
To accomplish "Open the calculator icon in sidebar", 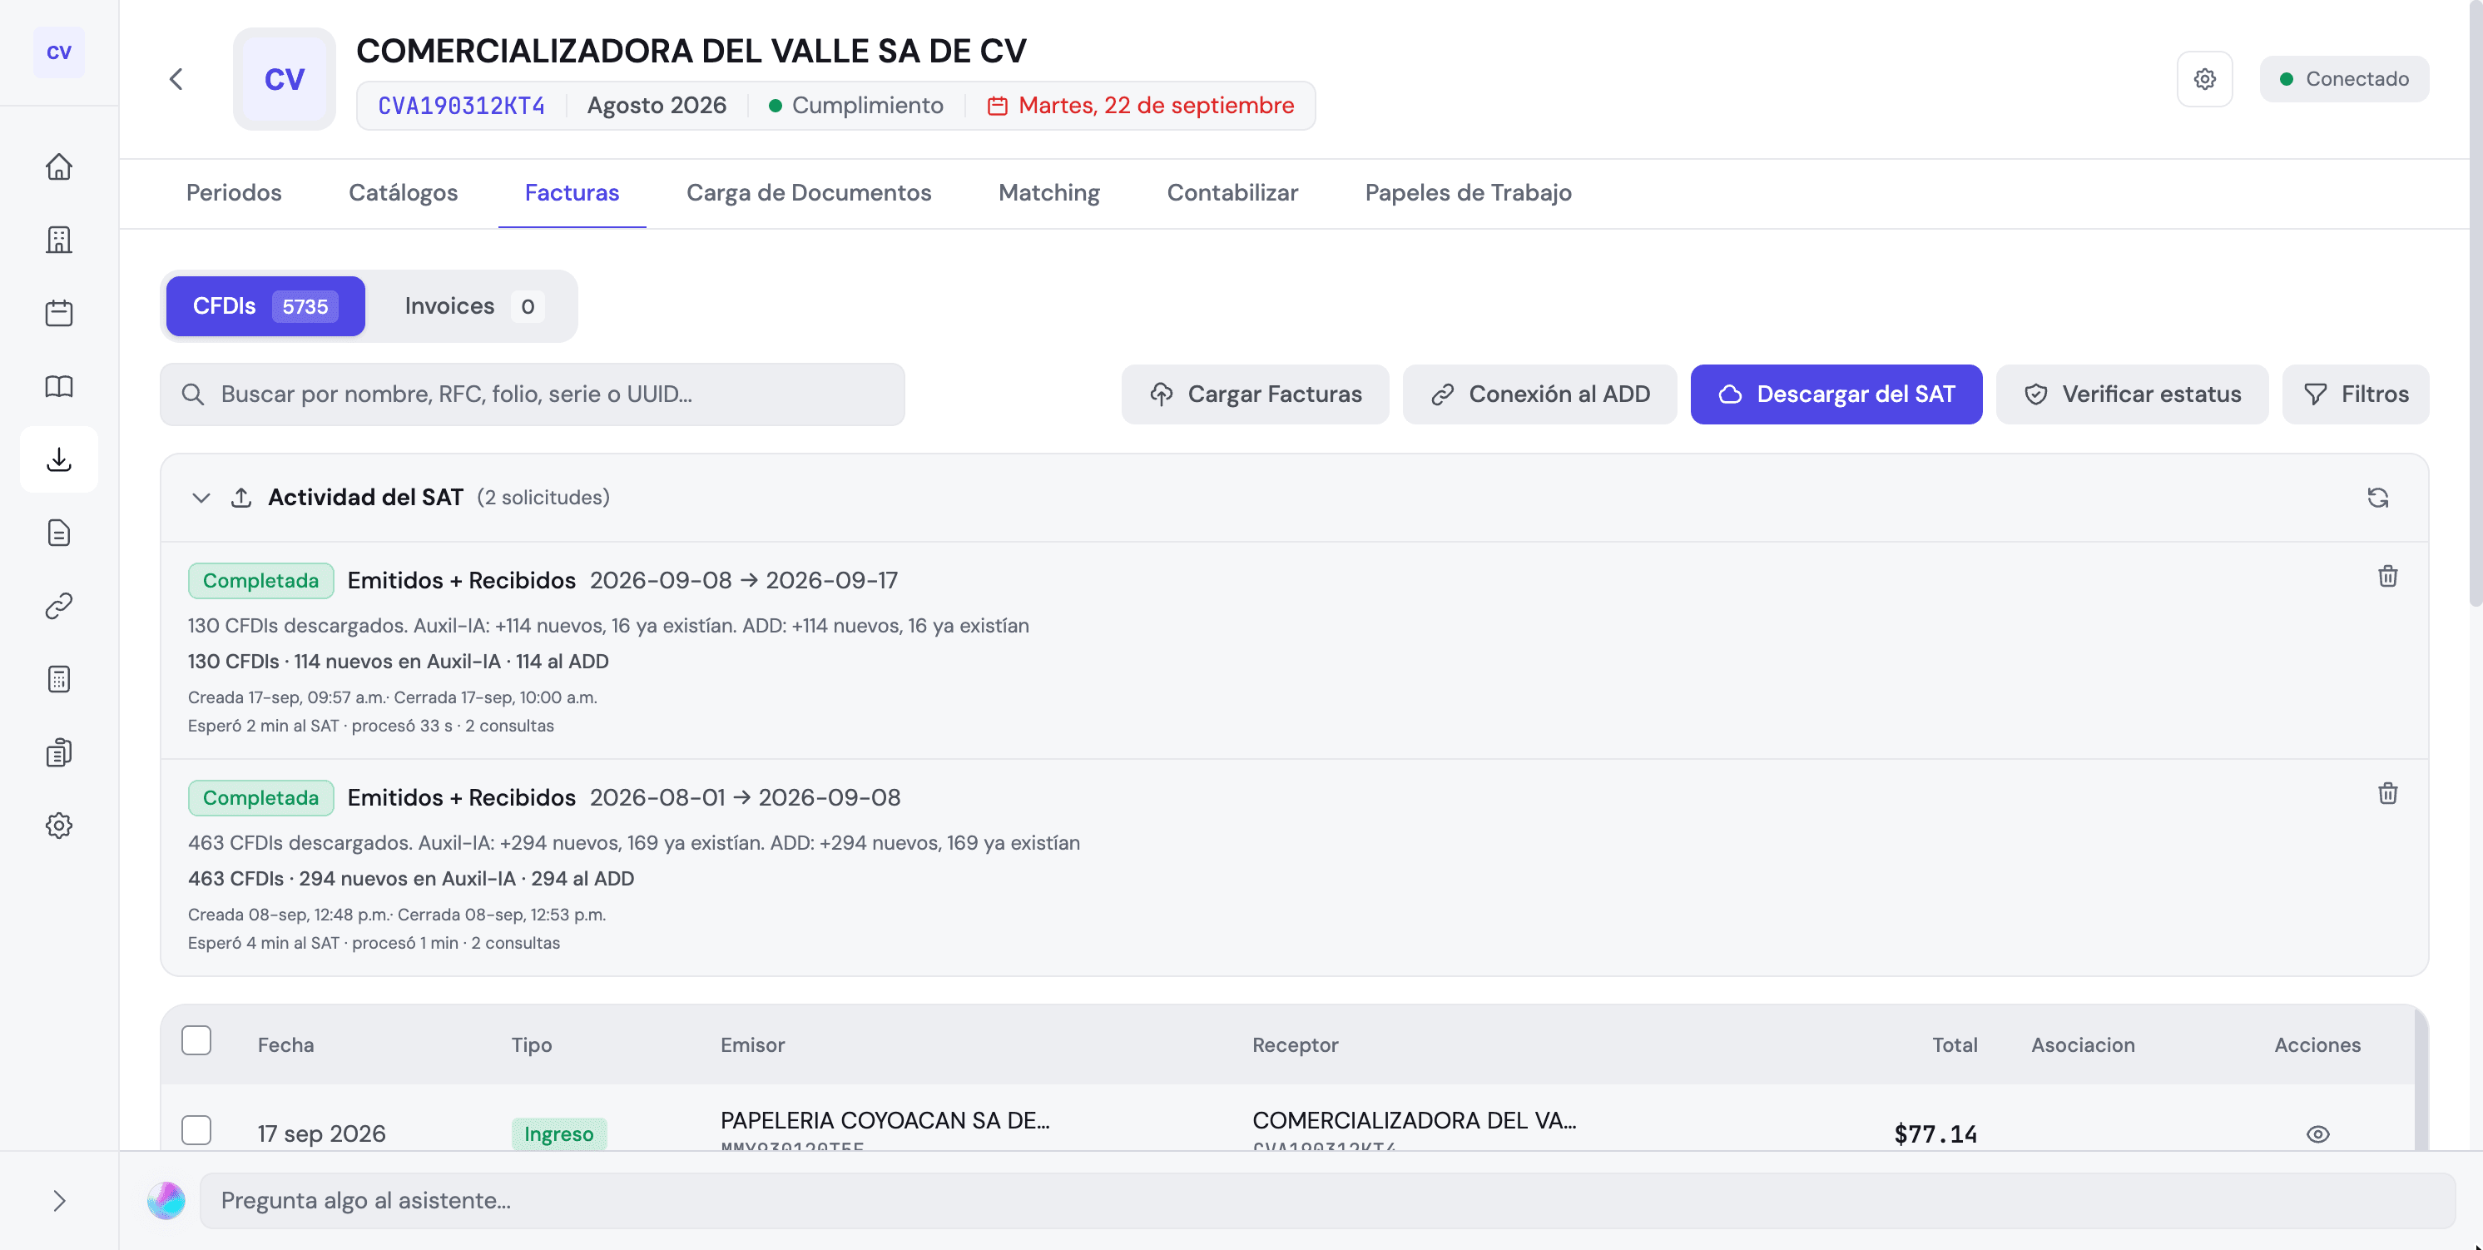I will tap(59, 679).
